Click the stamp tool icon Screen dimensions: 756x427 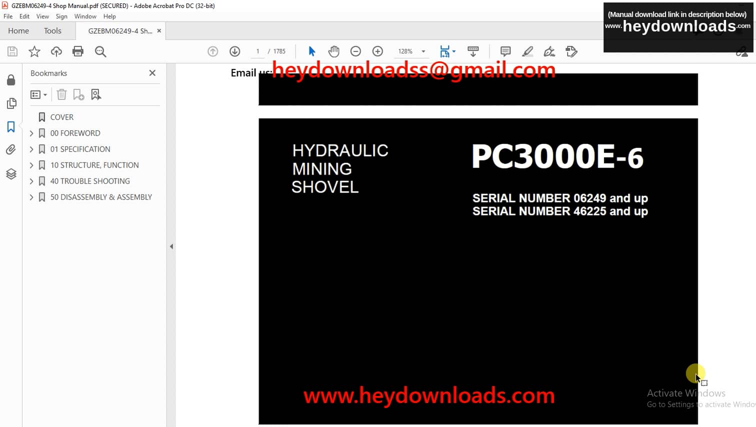click(x=571, y=51)
